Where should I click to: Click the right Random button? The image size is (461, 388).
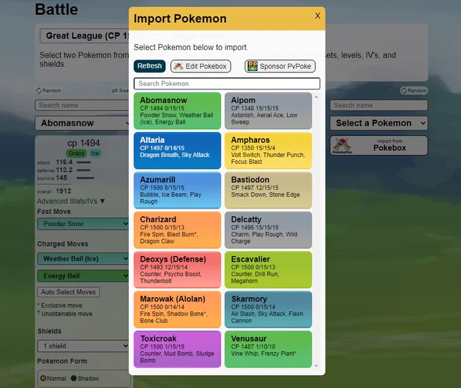(x=414, y=91)
